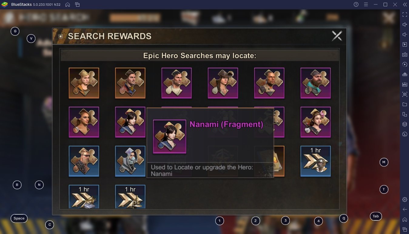Select the Nanami fragment in the grid
The image size is (409, 234).
130,122
